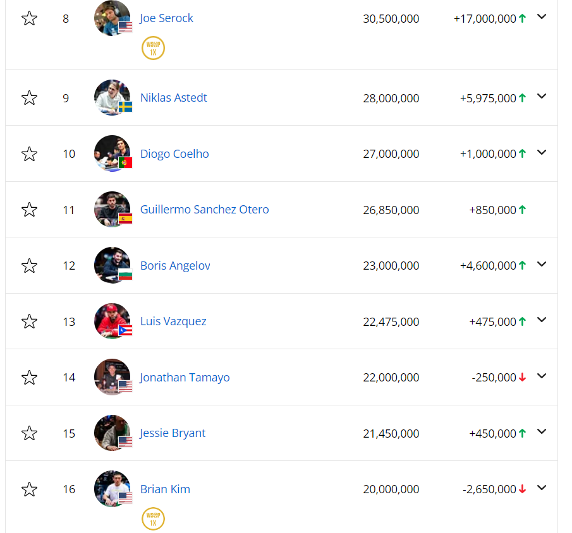Expand Joe Serock's row details chevron
The height and width of the screenshot is (533, 572).
tap(541, 17)
